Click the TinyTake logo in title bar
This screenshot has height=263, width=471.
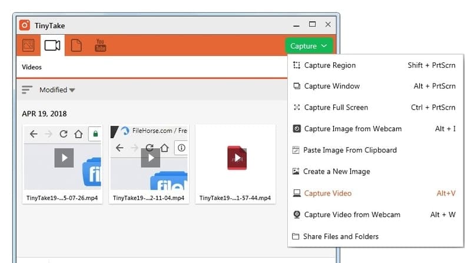(x=25, y=25)
